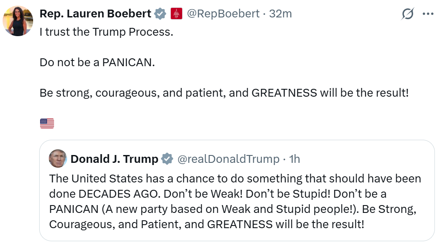Open Rep. Lauren Boebert's profile picture

[18, 21]
